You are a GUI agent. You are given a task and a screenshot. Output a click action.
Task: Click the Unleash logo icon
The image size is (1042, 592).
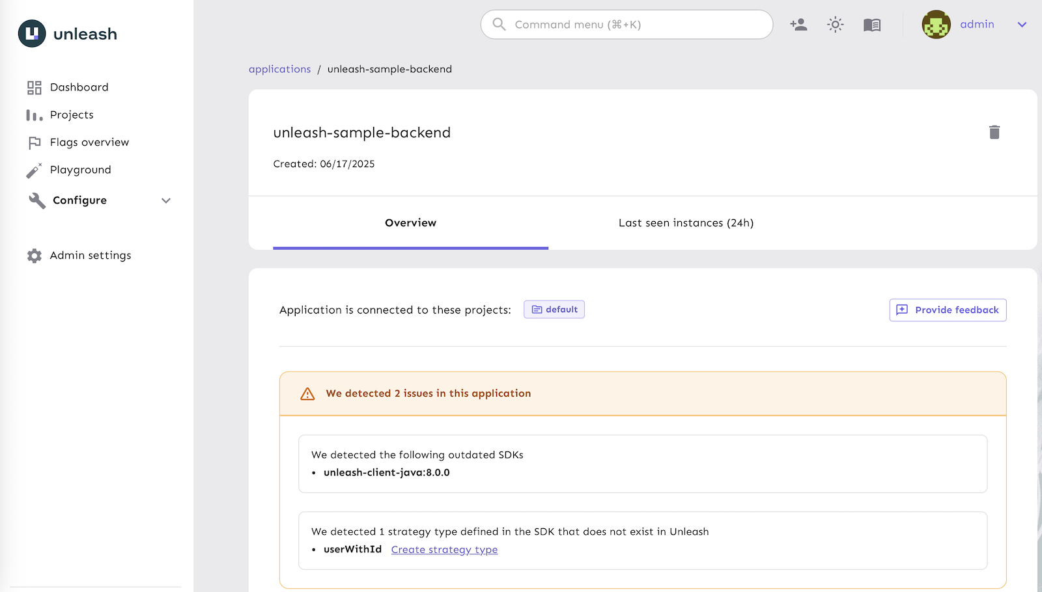pyautogui.click(x=32, y=34)
